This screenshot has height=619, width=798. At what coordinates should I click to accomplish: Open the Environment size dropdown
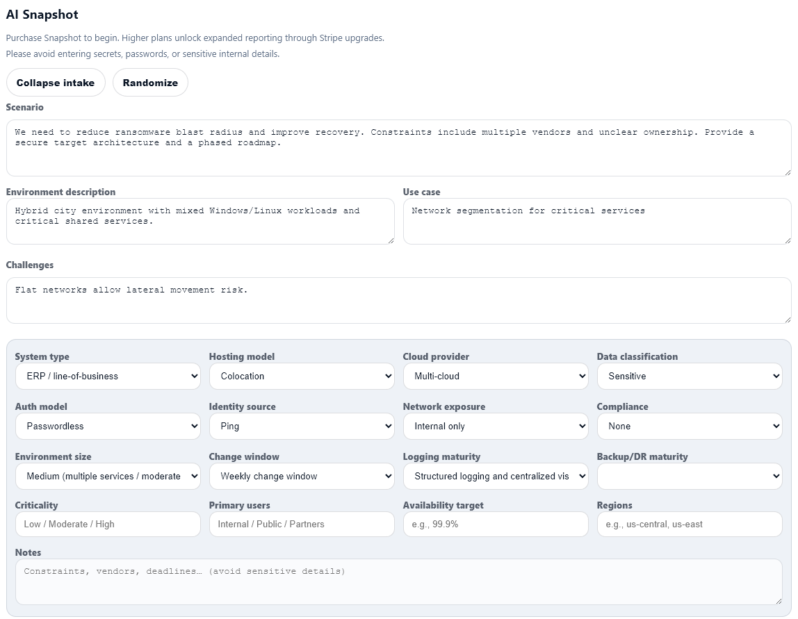coord(108,476)
